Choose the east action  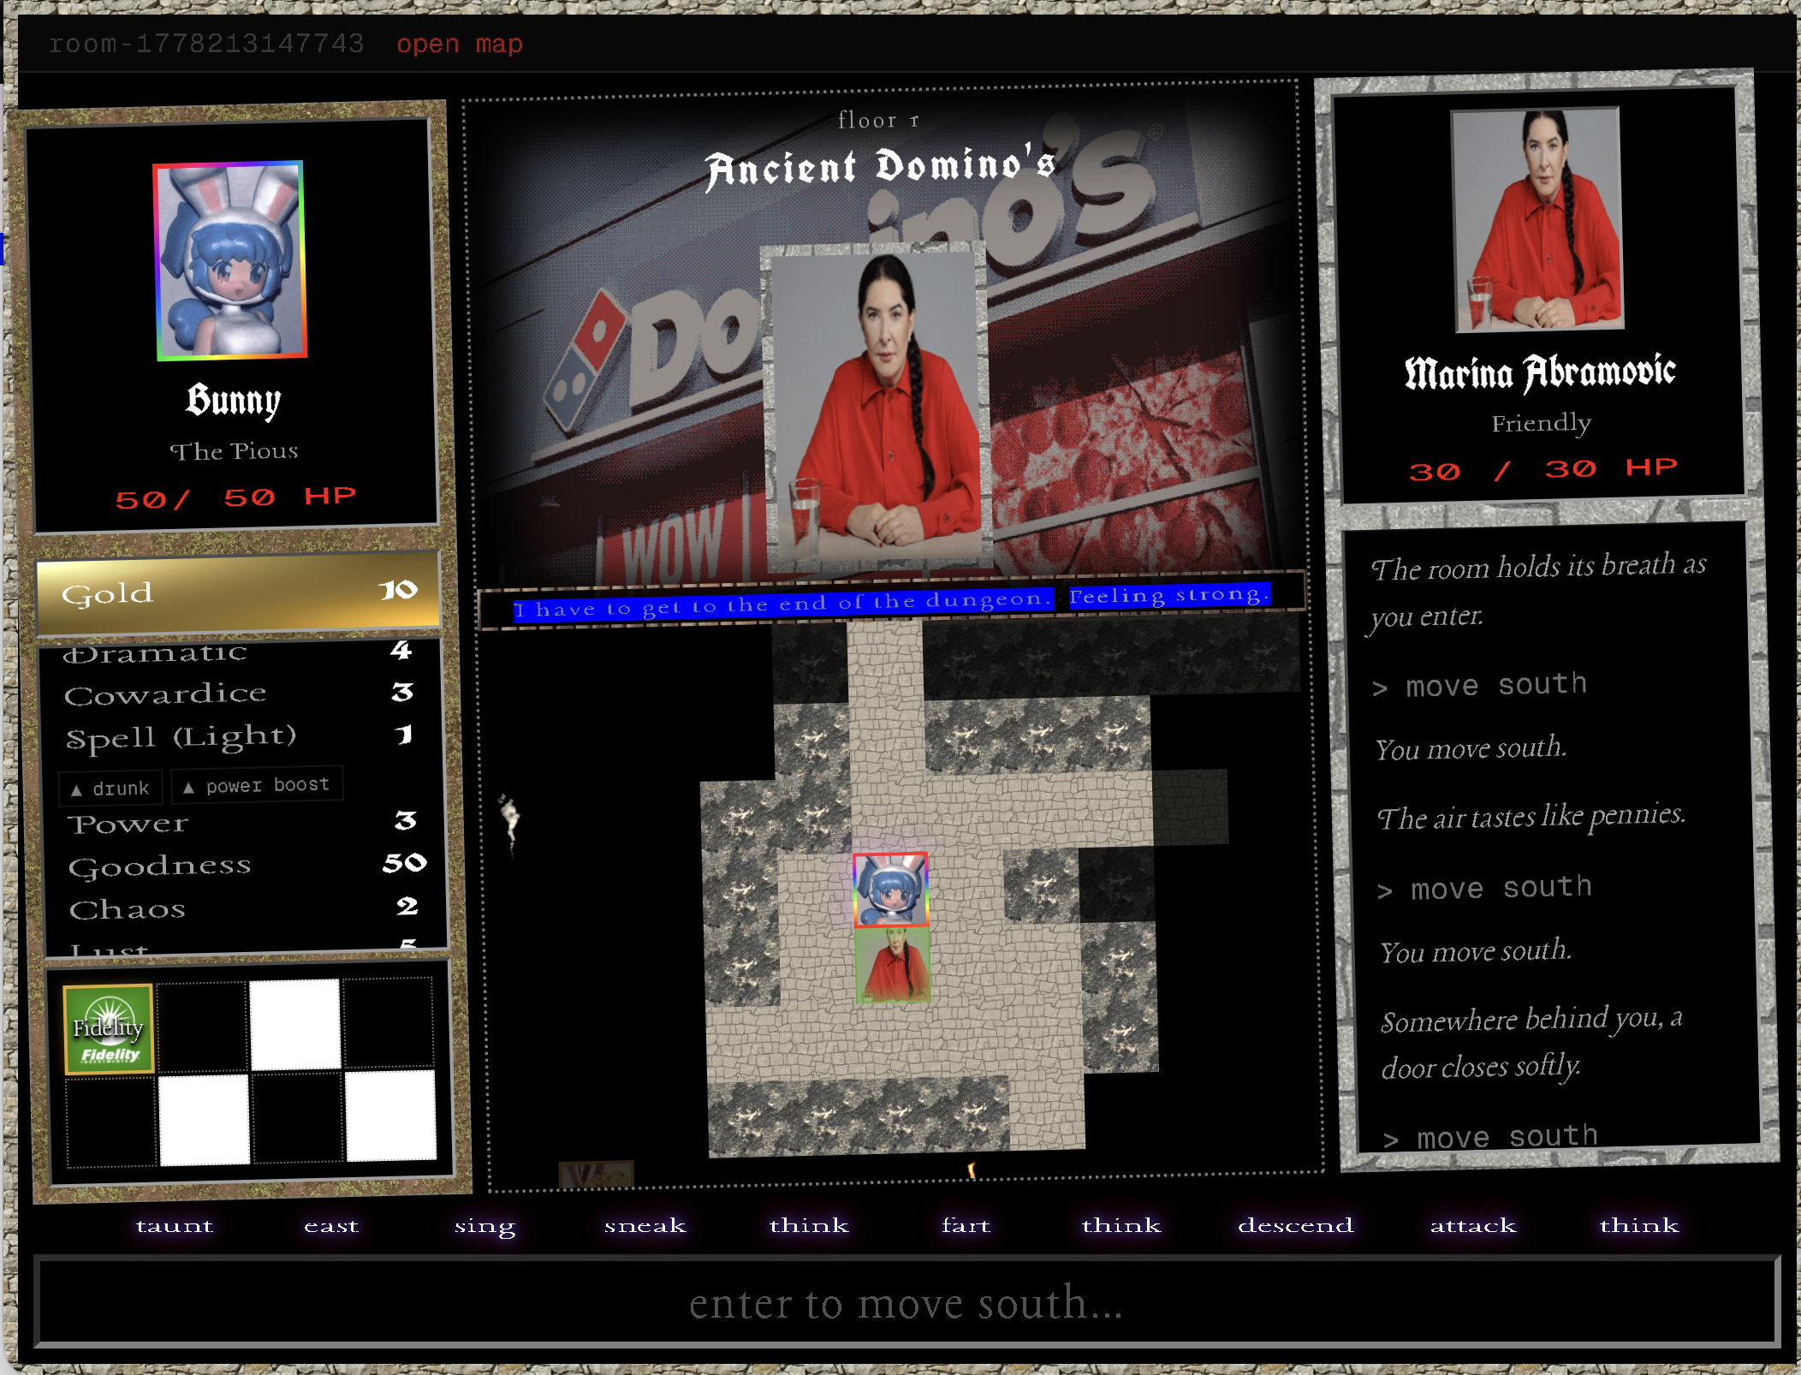[331, 1225]
